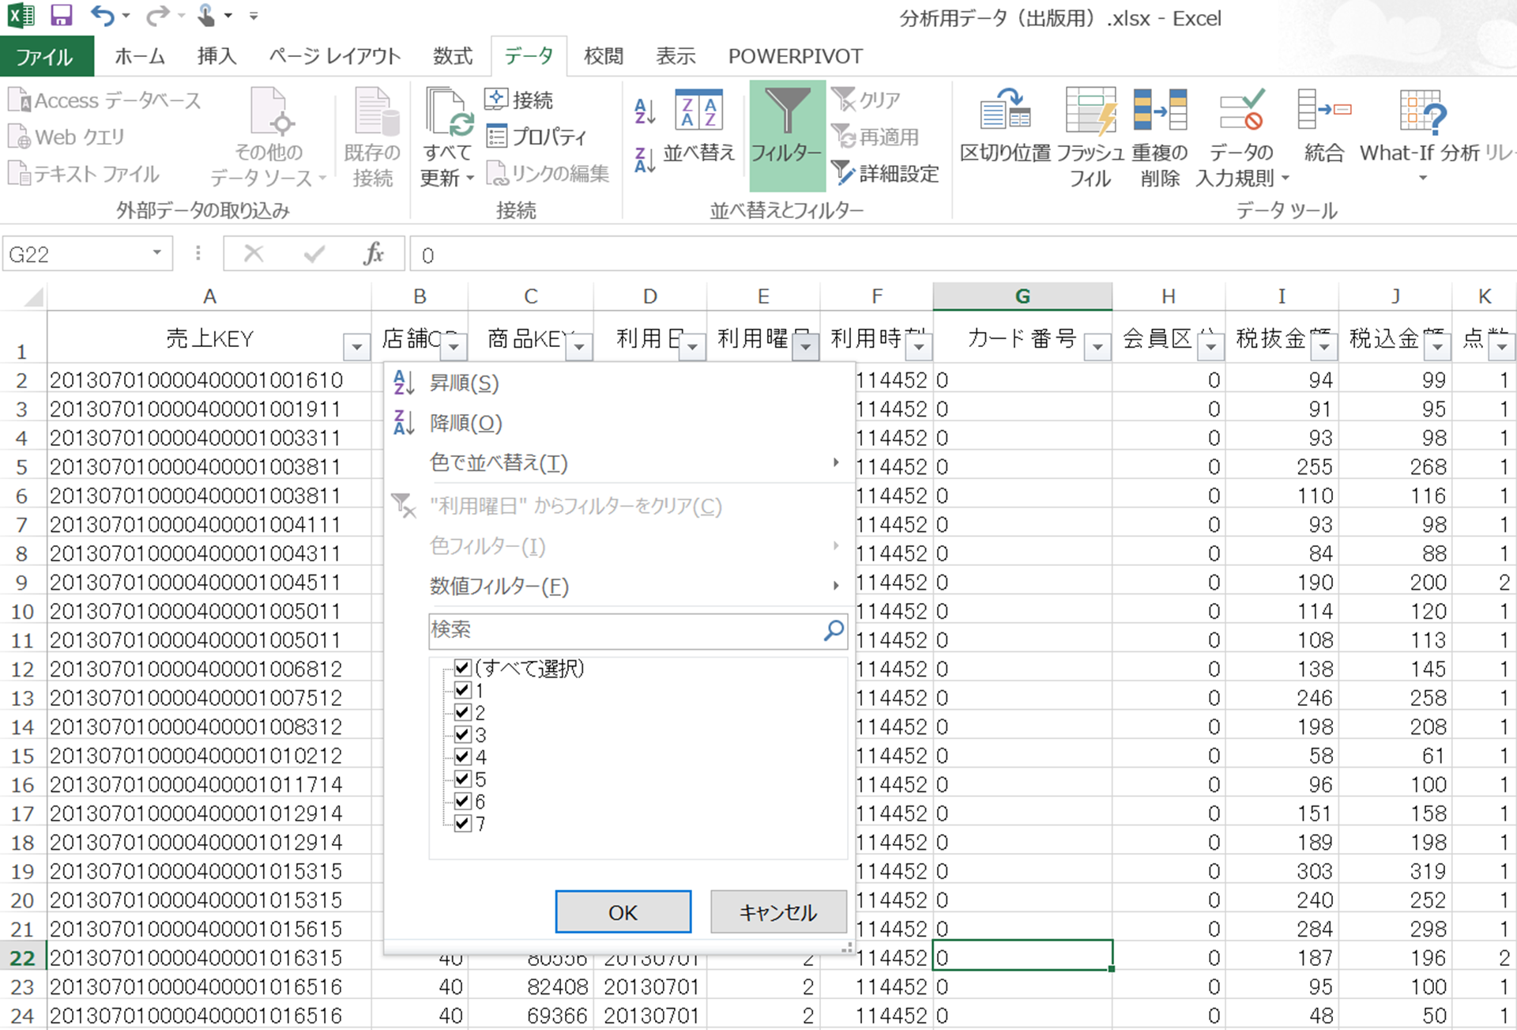Import data via Web クエリ
The image size is (1517, 1030).
click(67, 137)
